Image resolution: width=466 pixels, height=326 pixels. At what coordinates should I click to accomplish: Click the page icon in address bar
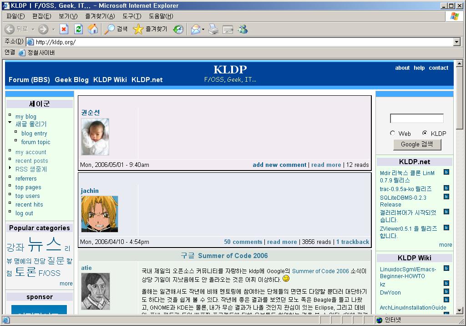(30, 42)
